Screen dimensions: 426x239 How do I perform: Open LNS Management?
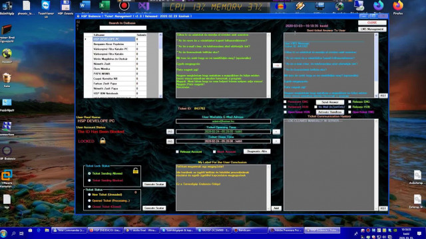(372, 29)
